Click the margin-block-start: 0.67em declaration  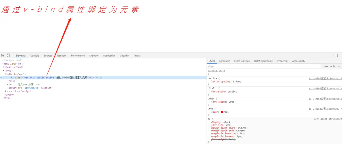[229, 128]
